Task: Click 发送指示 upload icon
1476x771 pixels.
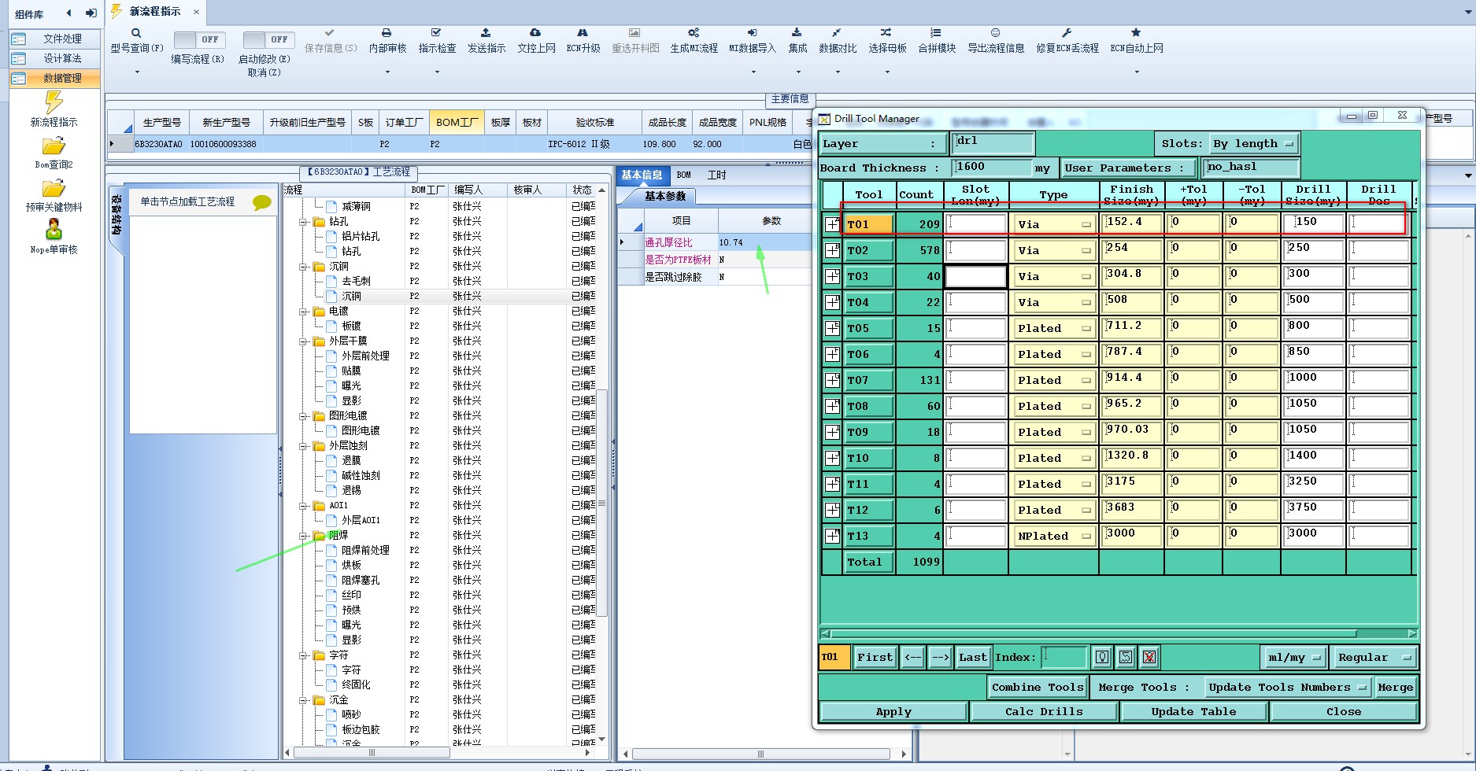Action: [x=486, y=33]
